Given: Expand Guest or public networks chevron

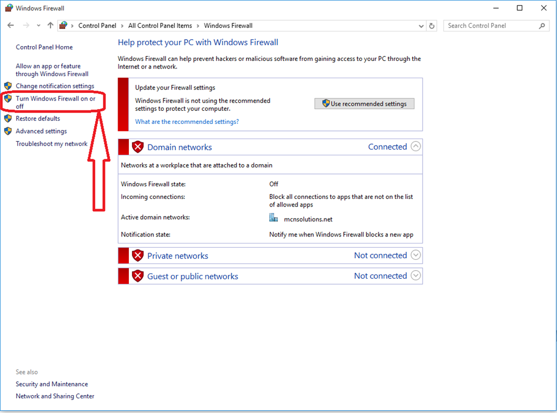Looking at the screenshot, I should pos(416,276).
